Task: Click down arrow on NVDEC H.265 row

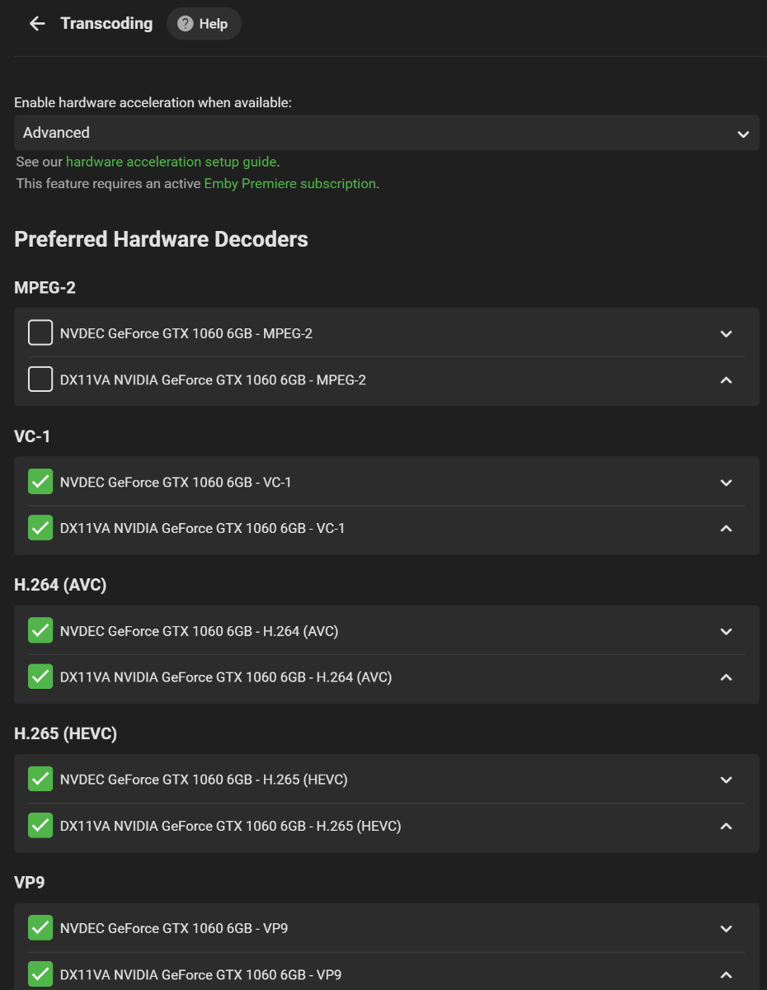Action: click(x=726, y=780)
